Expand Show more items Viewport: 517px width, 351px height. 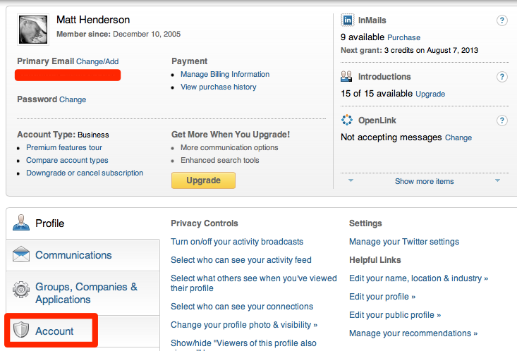424,181
